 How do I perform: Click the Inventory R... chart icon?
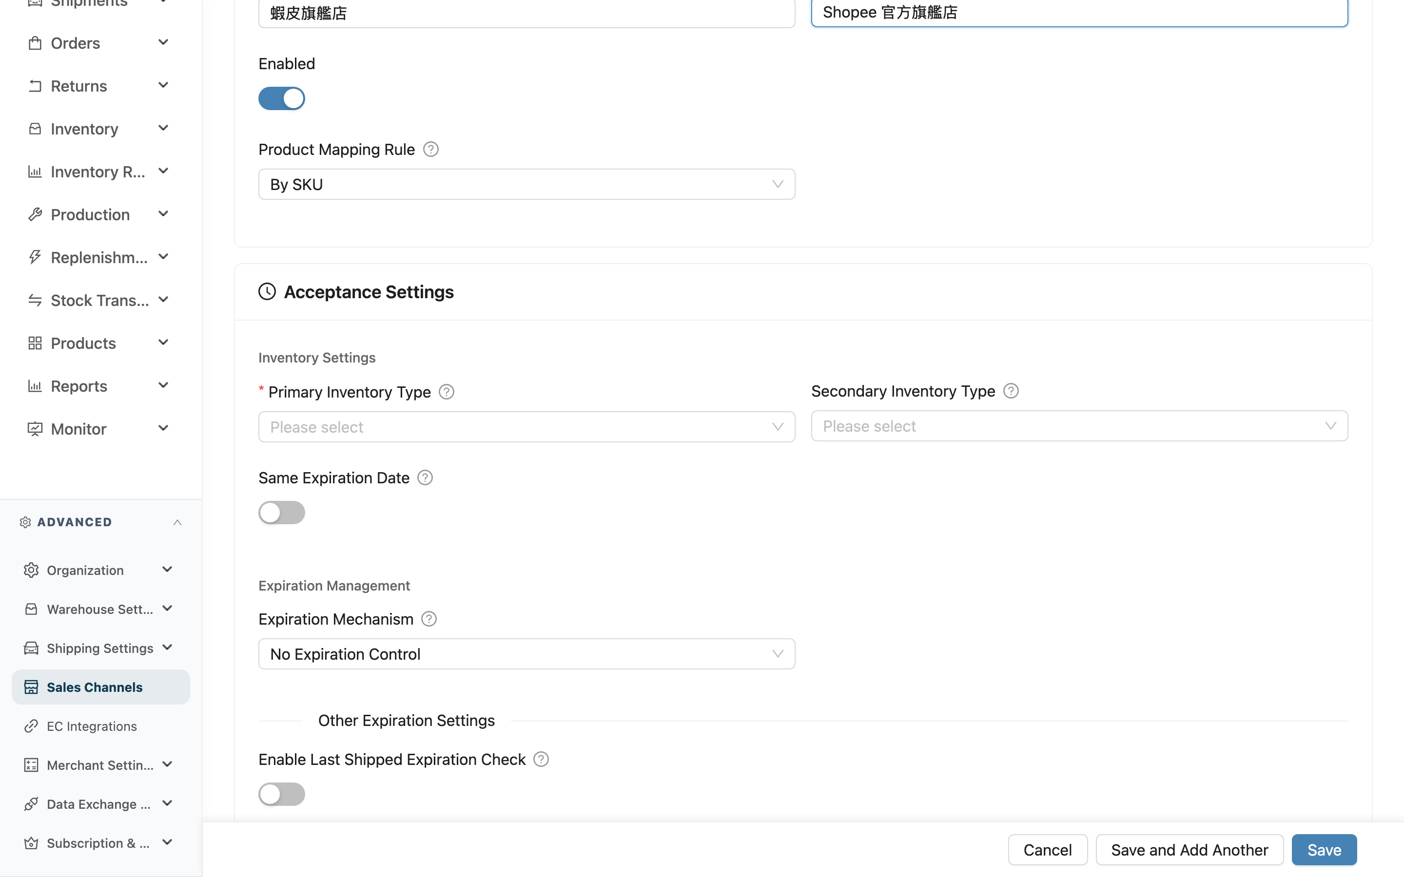point(35,172)
